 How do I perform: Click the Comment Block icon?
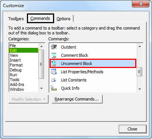click(x=54, y=55)
